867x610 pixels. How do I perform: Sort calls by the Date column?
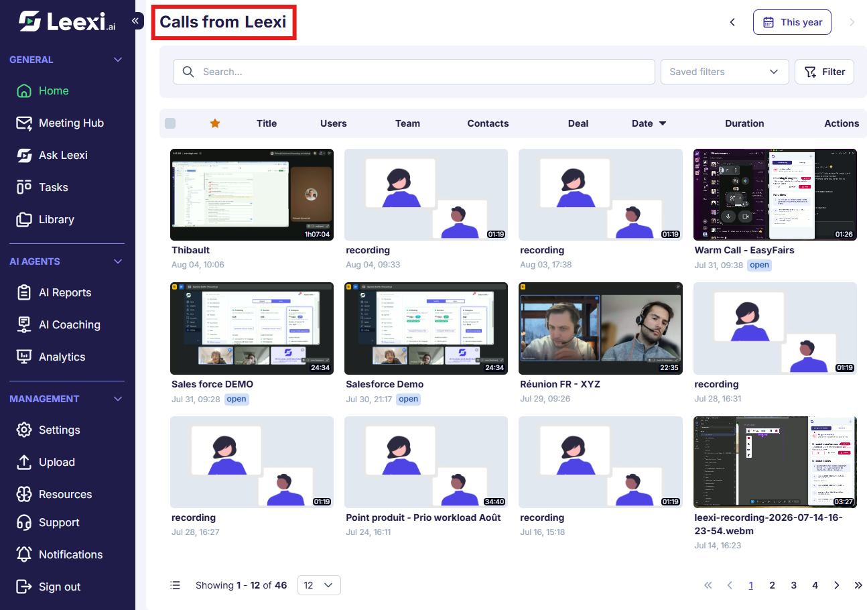tap(649, 123)
